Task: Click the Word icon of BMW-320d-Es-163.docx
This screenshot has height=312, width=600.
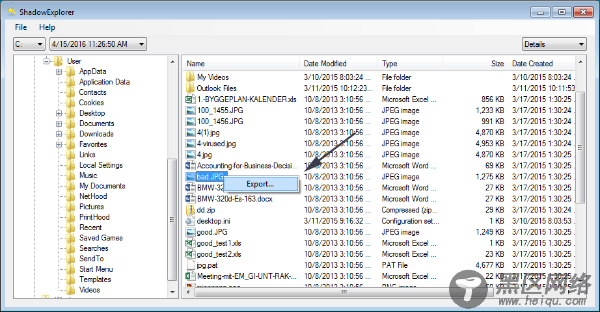Action: coord(190,199)
